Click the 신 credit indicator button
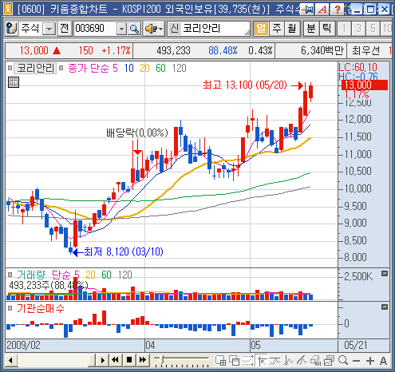The width and height of the screenshot is (395, 372). 175,29
